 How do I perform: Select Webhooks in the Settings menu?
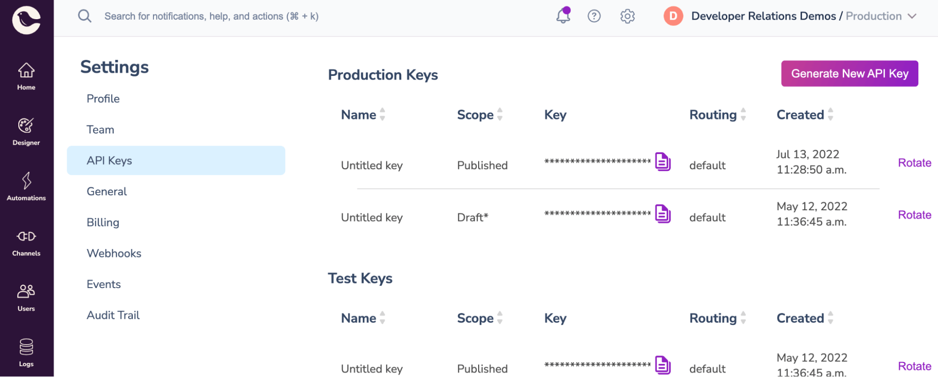point(114,253)
